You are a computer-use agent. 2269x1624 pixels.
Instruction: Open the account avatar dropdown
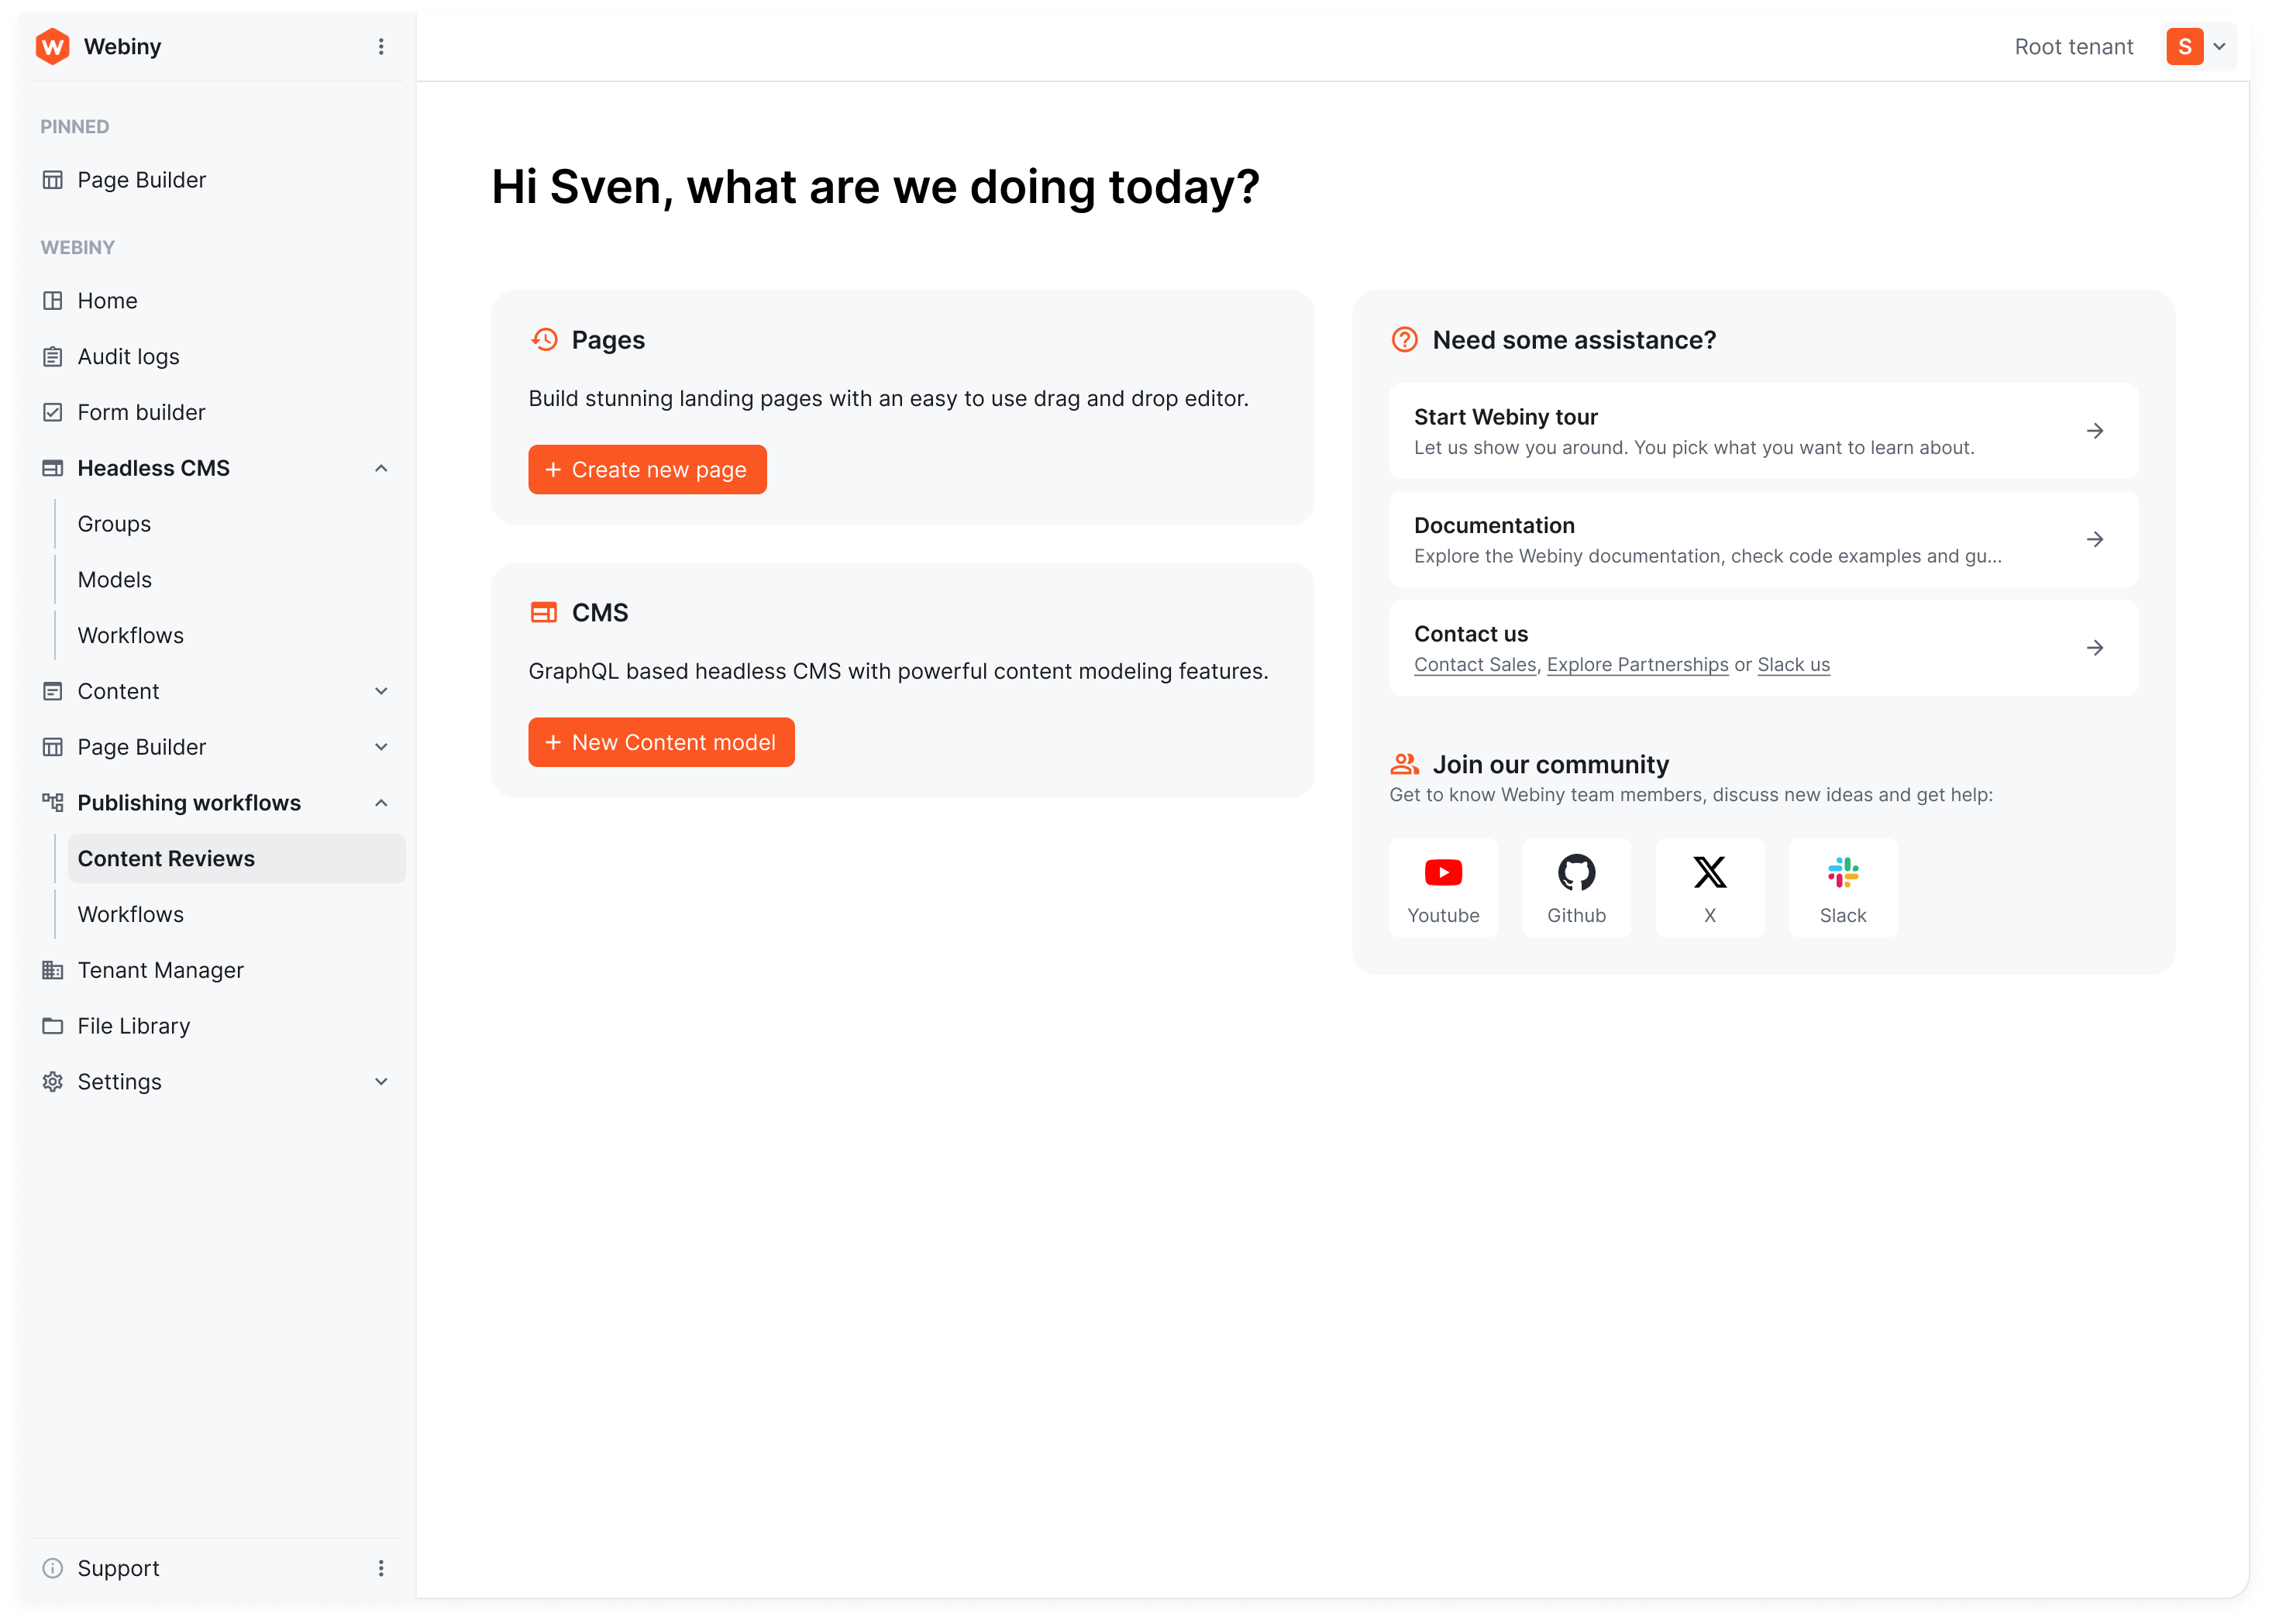point(2198,46)
